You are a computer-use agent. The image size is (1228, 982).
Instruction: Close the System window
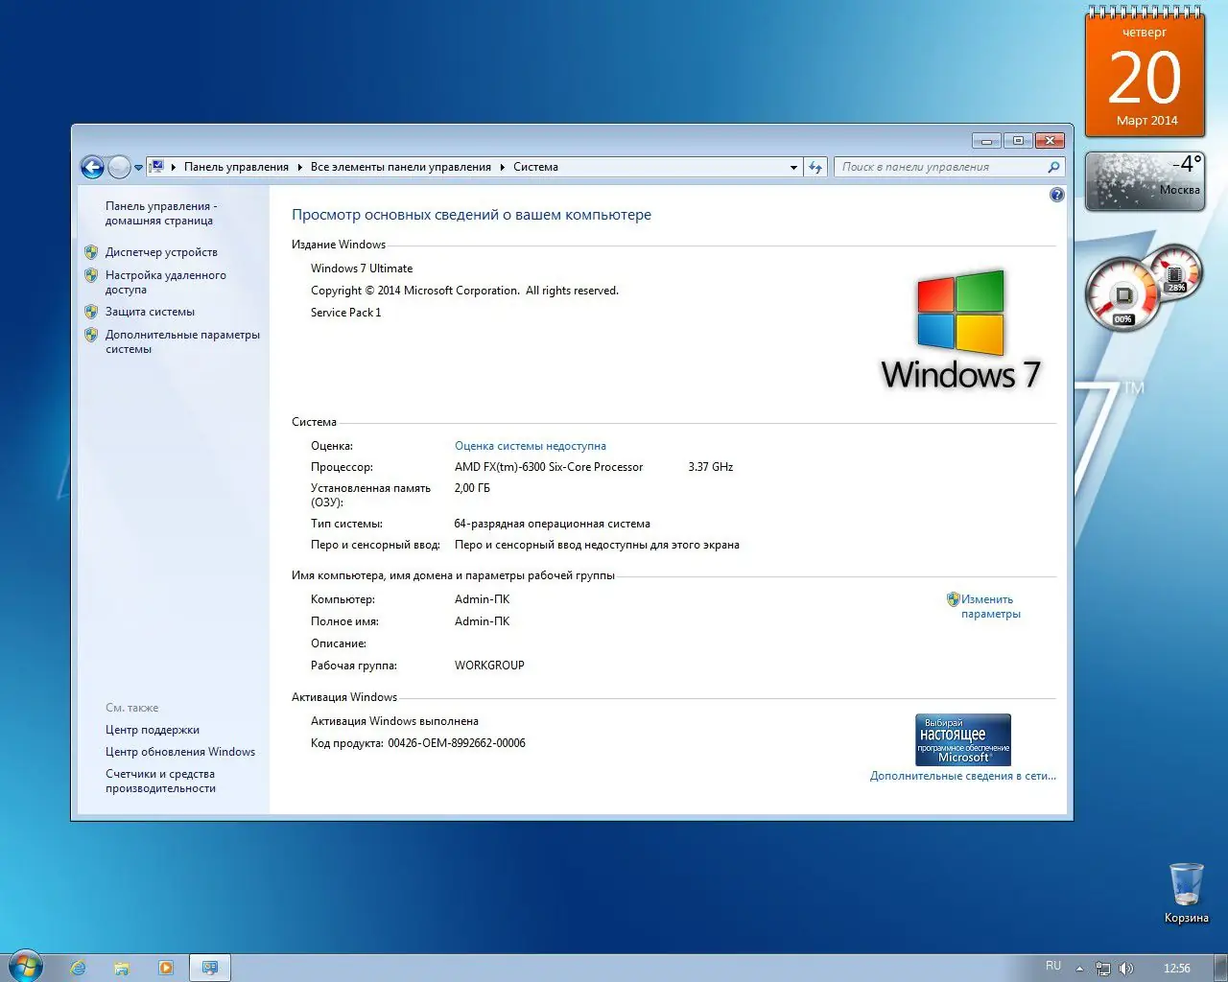click(1050, 141)
